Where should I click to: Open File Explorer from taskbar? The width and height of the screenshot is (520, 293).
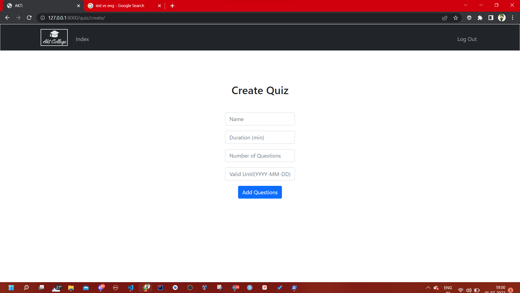(71, 288)
